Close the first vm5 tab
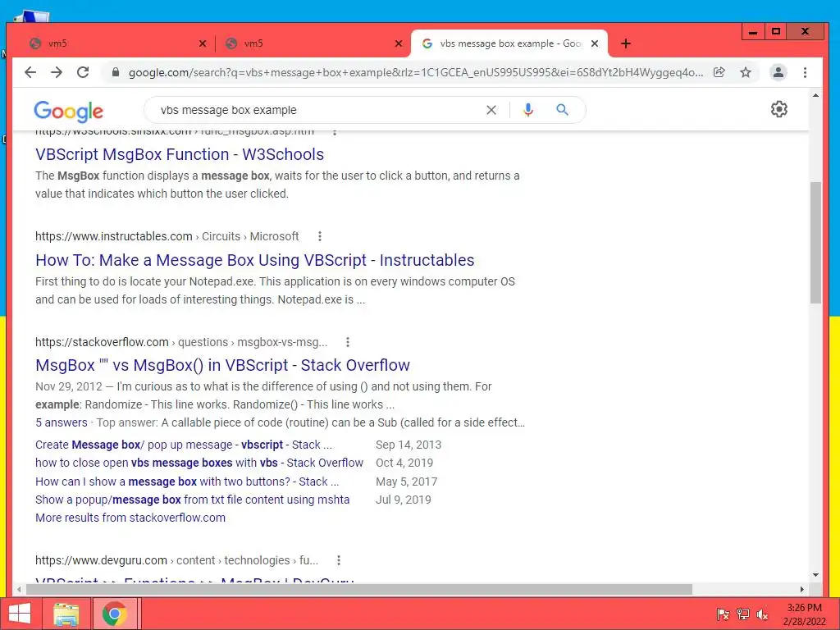This screenshot has width=840, height=630. pyautogui.click(x=203, y=43)
